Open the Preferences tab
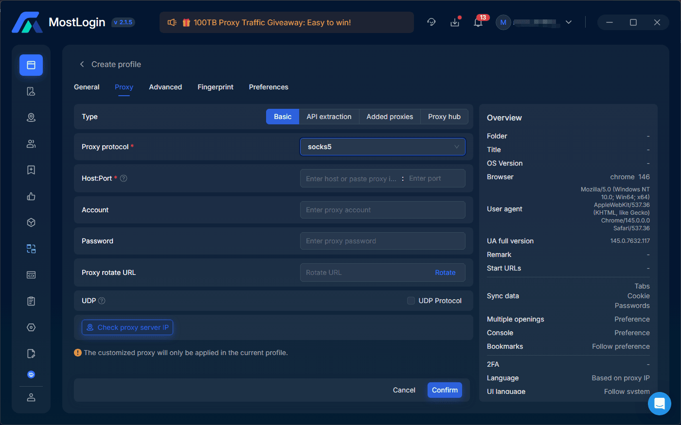 [x=269, y=87]
